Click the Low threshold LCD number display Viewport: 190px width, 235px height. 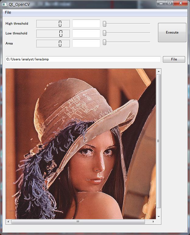[53, 33]
